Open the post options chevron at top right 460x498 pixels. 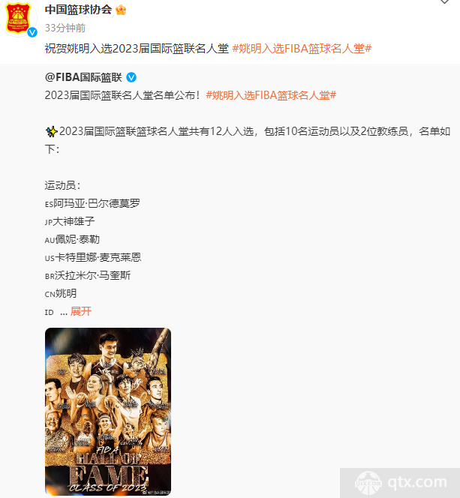click(444, 1)
